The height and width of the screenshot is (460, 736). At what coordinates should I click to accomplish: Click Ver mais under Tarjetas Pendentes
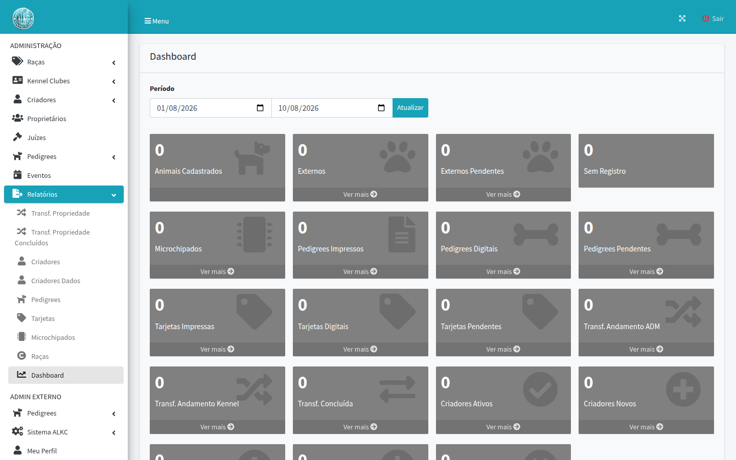click(503, 349)
